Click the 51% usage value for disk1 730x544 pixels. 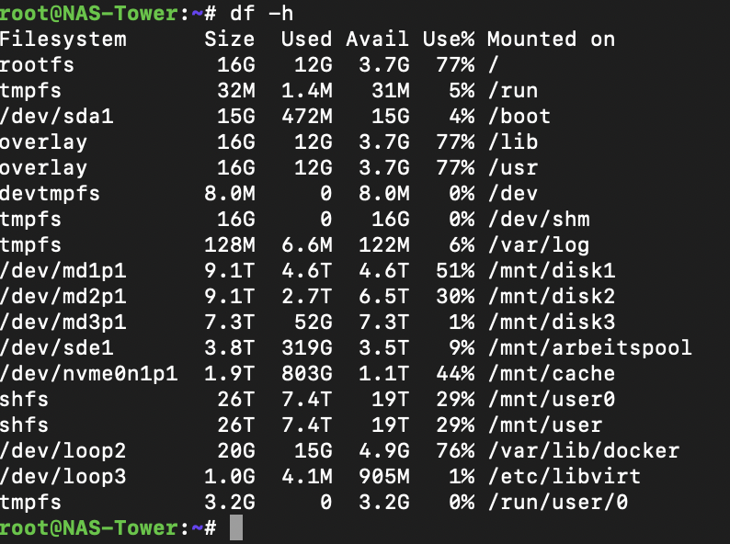tap(455, 271)
